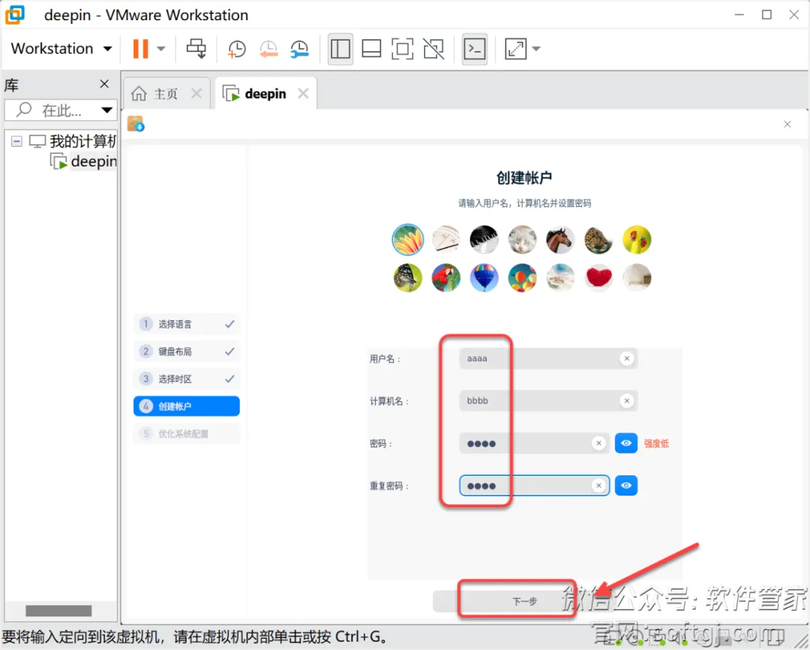Choose the red parrot avatar

(x=445, y=277)
